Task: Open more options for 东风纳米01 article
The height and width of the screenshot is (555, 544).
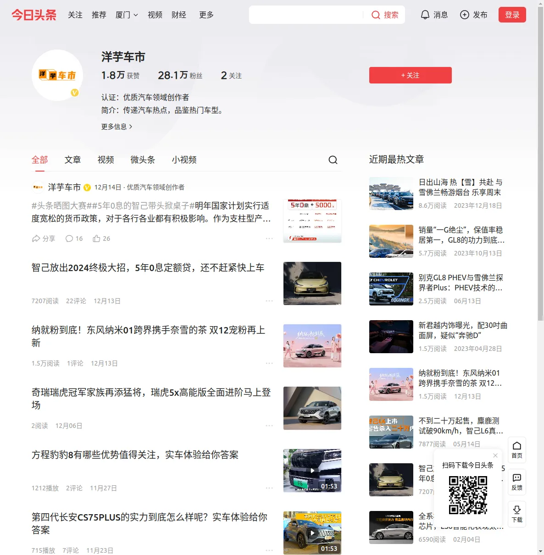Action: (x=269, y=363)
